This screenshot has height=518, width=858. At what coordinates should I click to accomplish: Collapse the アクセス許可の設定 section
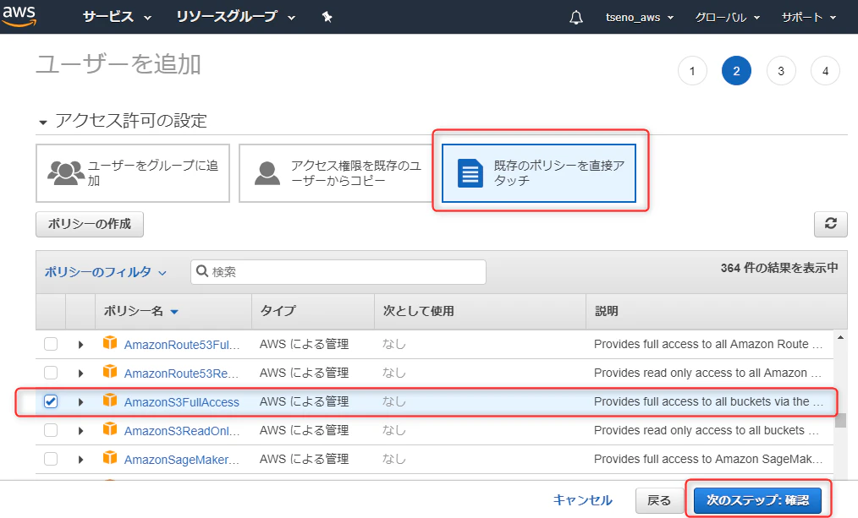point(42,122)
